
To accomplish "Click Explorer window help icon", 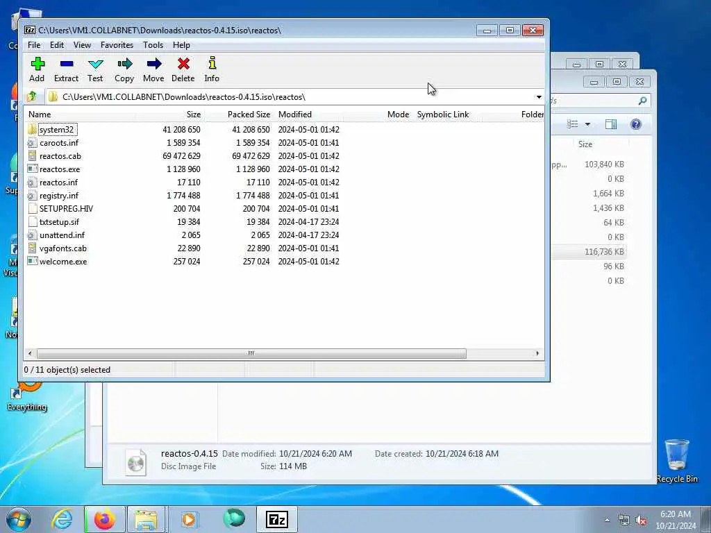I will point(636,124).
